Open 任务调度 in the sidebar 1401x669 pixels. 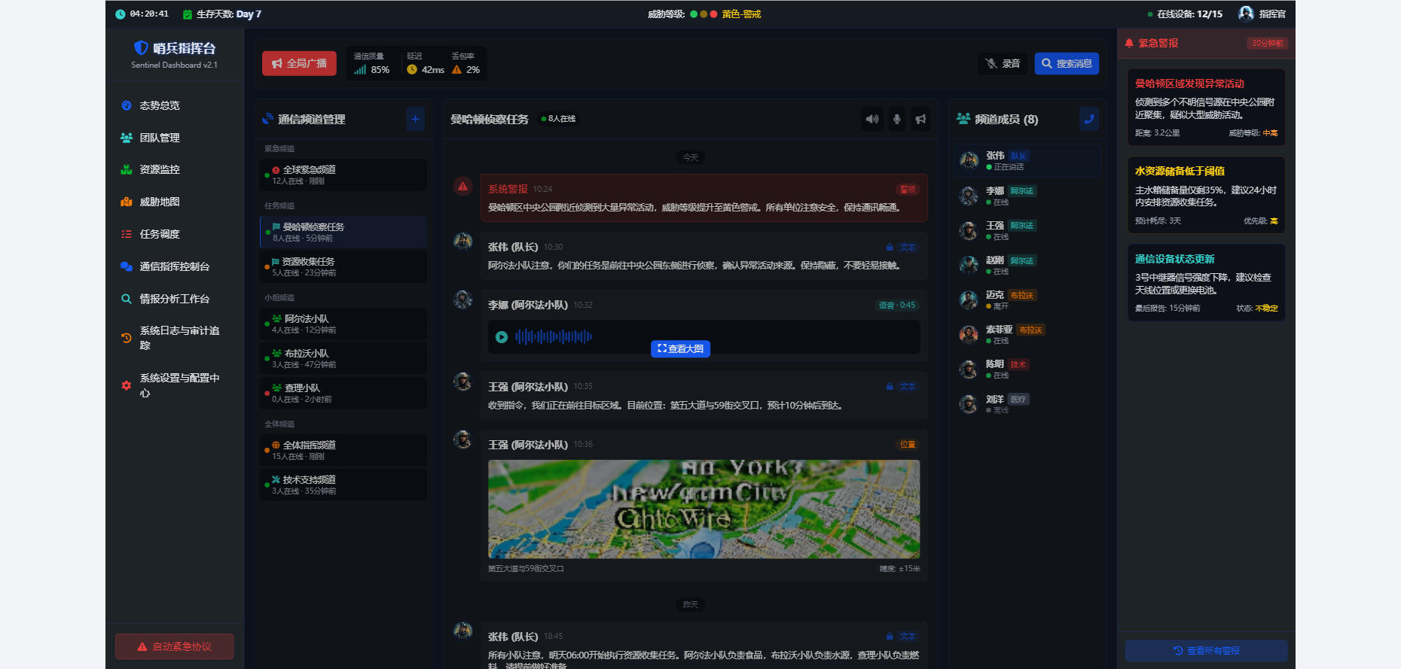click(x=175, y=234)
